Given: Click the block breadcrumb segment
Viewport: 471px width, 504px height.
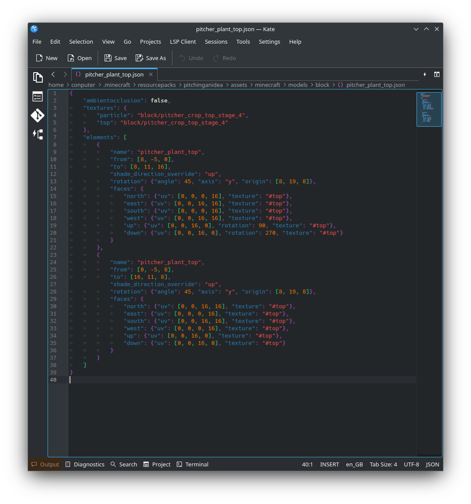Looking at the screenshot, I should (x=322, y=85).
